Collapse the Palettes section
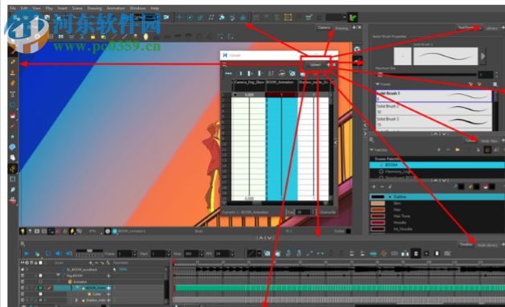Screen dimensions: 505x307 coord(372,150)
